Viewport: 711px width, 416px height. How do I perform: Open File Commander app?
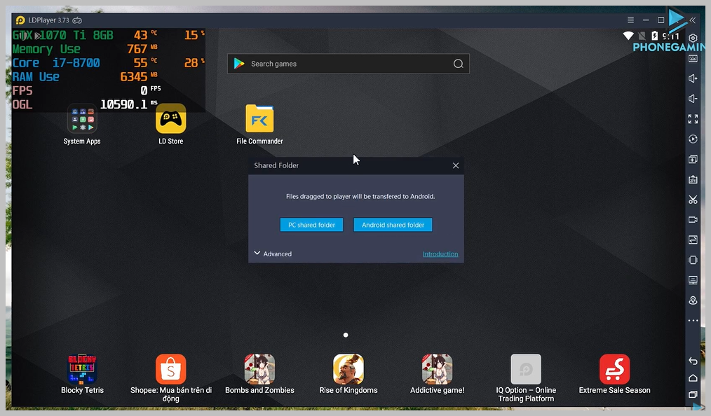259,125
